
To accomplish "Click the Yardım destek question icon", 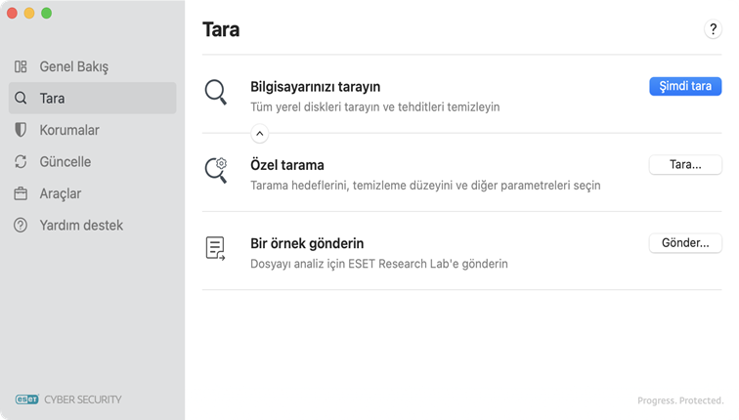I will point(21,226).
